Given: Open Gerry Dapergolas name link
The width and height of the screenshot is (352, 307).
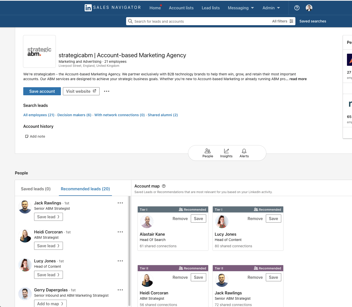Looking at the screenshot, I should click(51, 290).
